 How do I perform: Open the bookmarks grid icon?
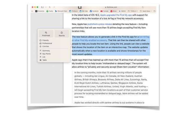(x=32, y=11)
